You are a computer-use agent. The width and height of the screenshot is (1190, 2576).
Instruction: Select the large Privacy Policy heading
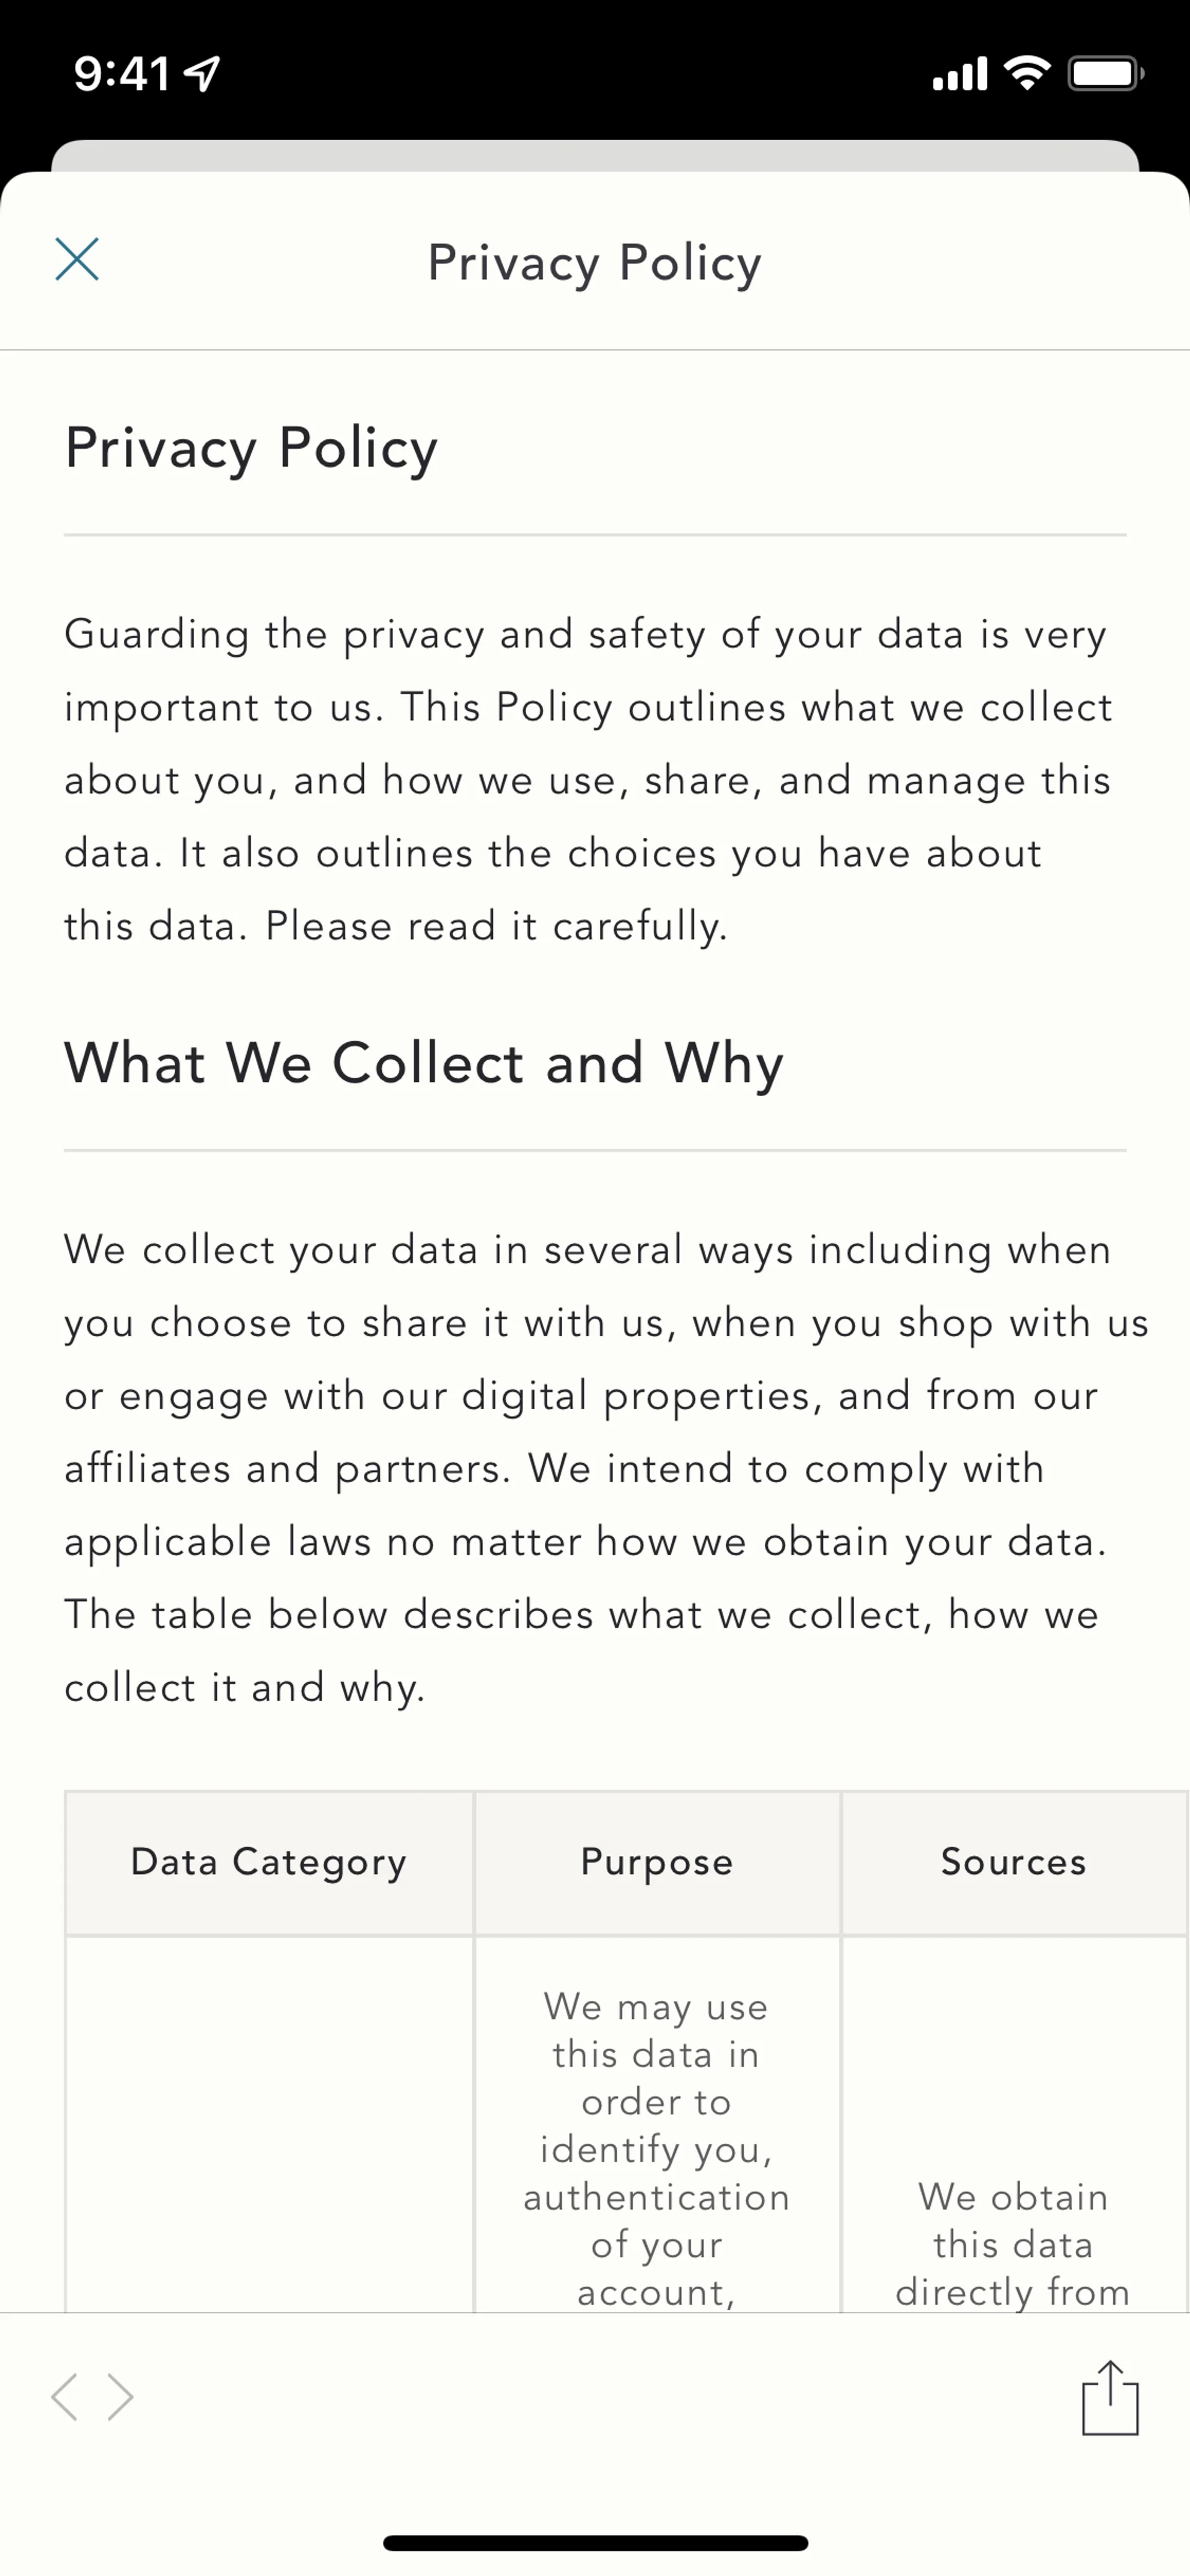[x=251, y=447]
